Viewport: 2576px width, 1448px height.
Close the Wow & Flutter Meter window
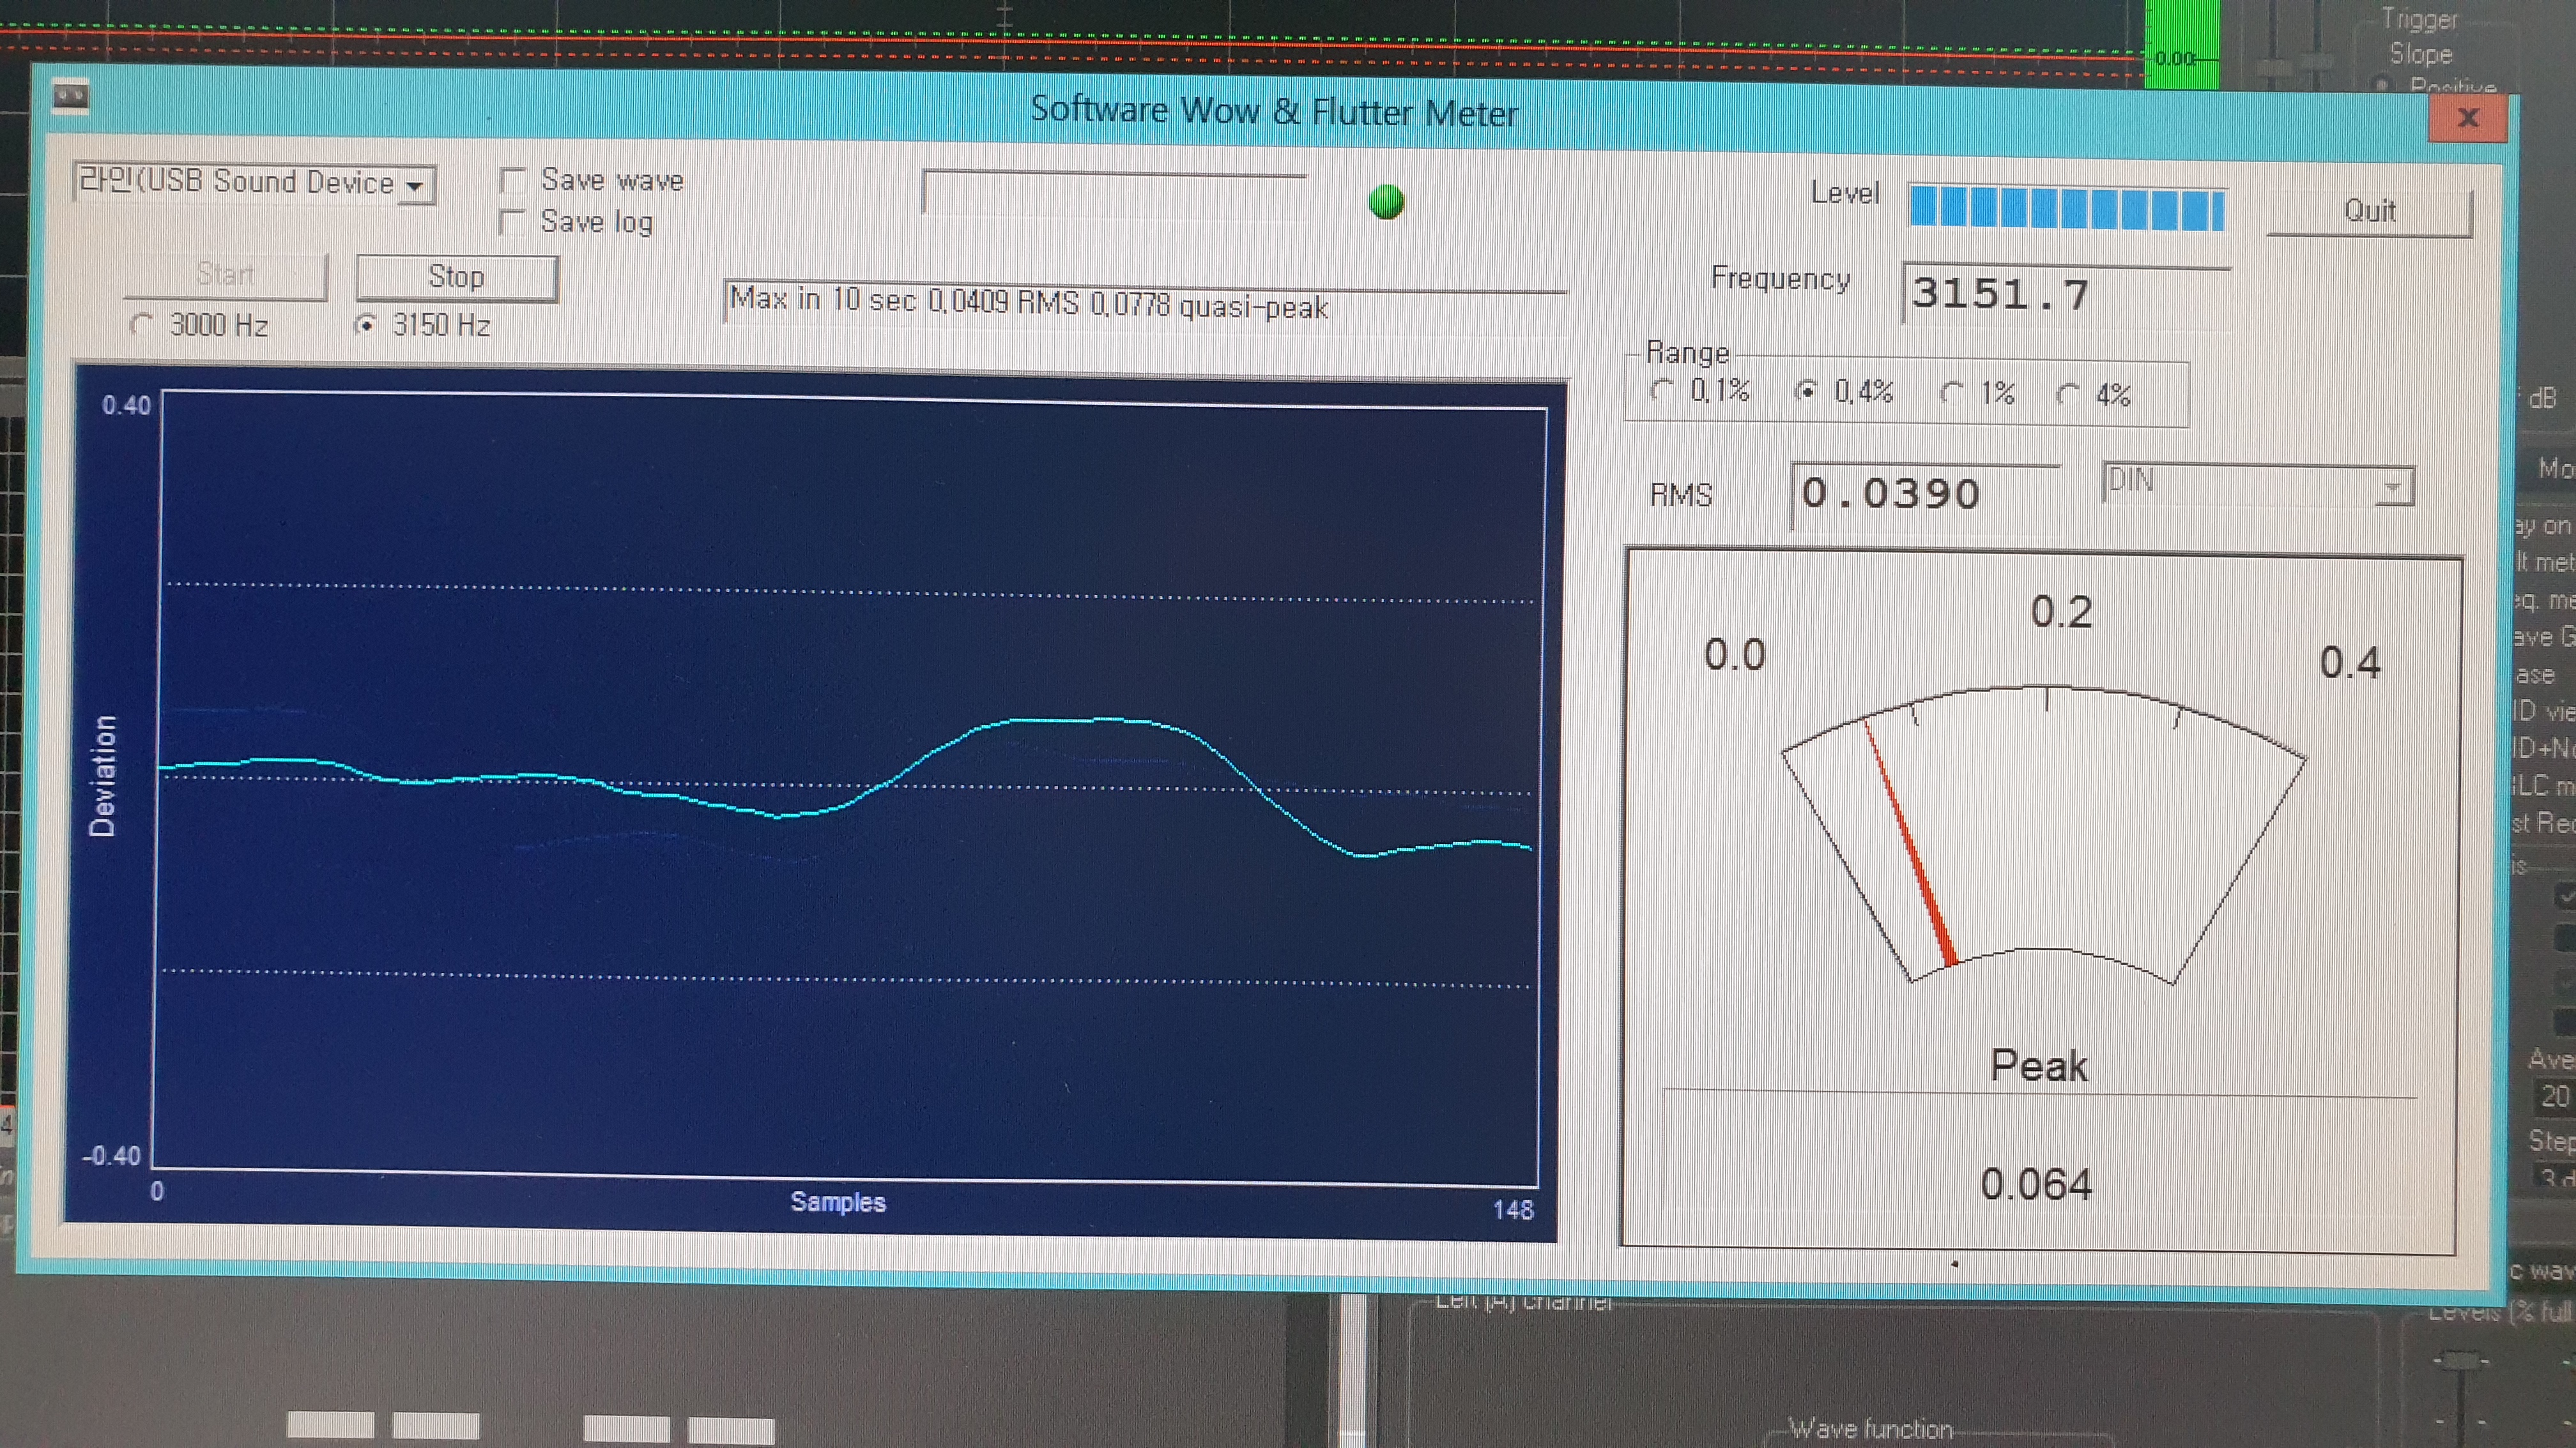(2467, 118)
